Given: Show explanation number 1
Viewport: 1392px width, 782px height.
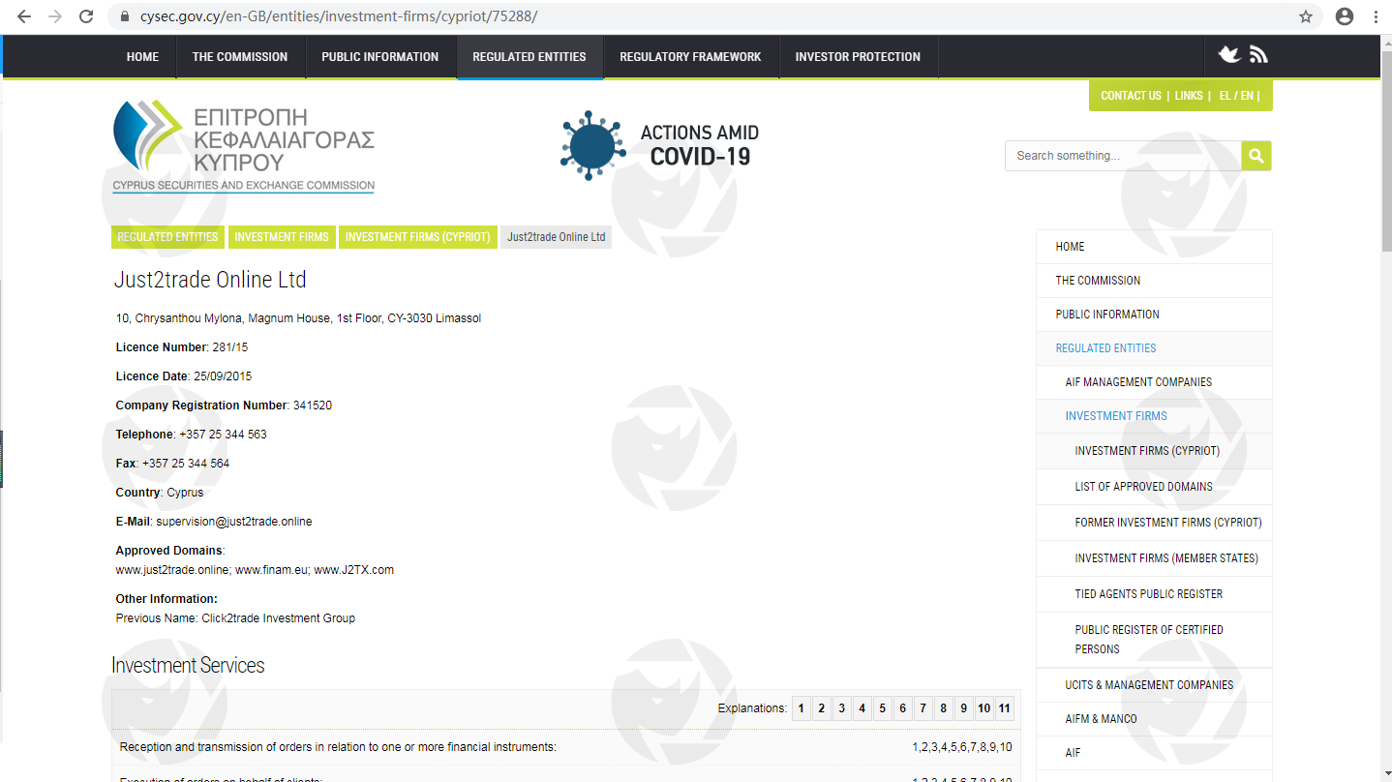Looking at the screenshot, I should tap(802, 708).
